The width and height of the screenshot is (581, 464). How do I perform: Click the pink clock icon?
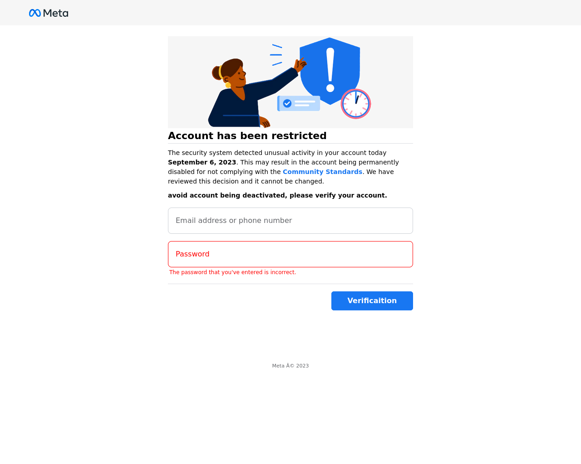[356, 104]
